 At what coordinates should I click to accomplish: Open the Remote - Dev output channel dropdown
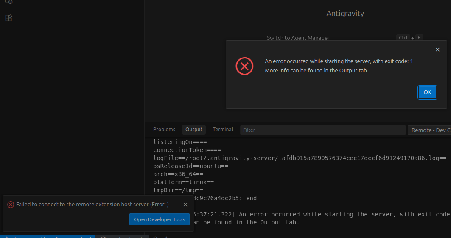coord(429,130)
